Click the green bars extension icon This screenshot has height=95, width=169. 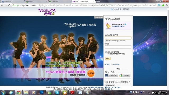[163, 5]
